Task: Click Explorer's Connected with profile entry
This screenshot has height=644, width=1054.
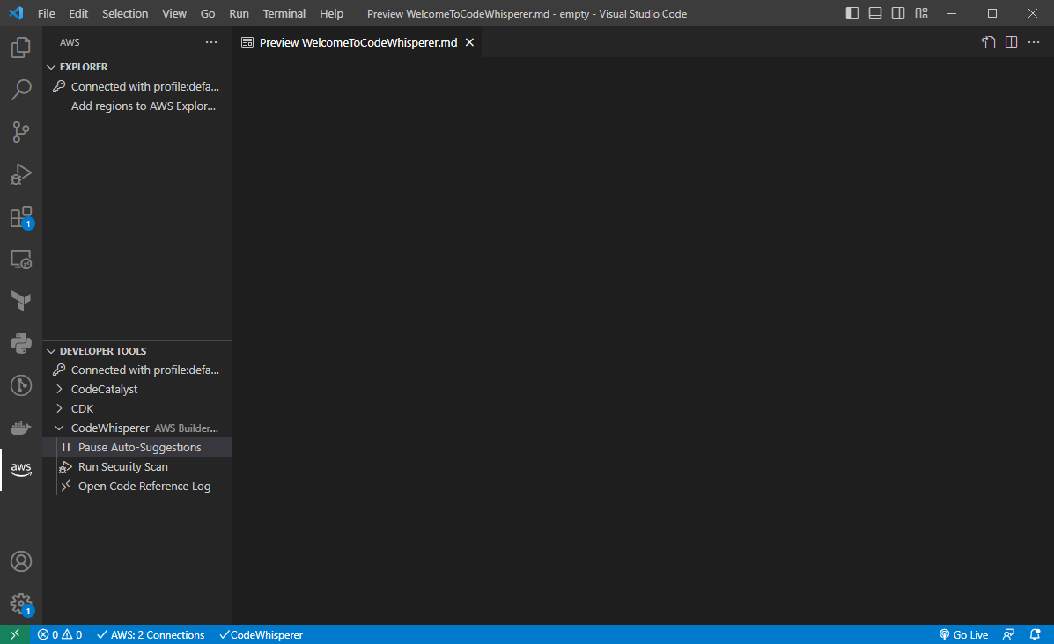Action: (137, 86)
